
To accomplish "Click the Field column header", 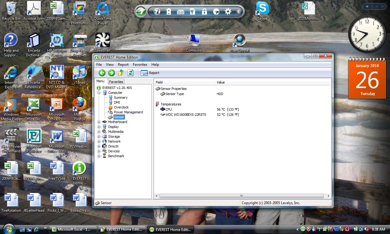I will 184,82.
